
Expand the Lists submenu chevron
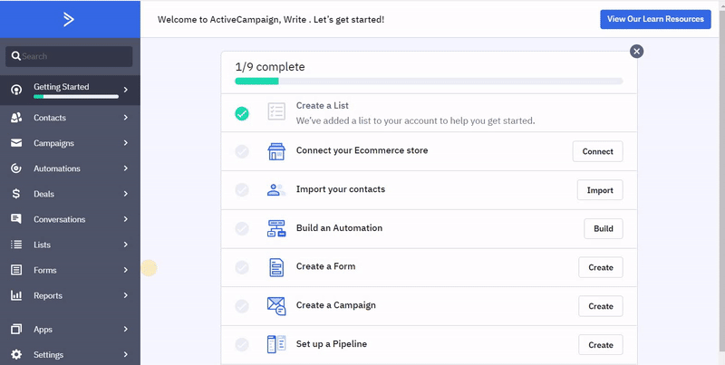(126, 245)
